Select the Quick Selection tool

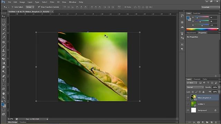(x=3, y=29)
